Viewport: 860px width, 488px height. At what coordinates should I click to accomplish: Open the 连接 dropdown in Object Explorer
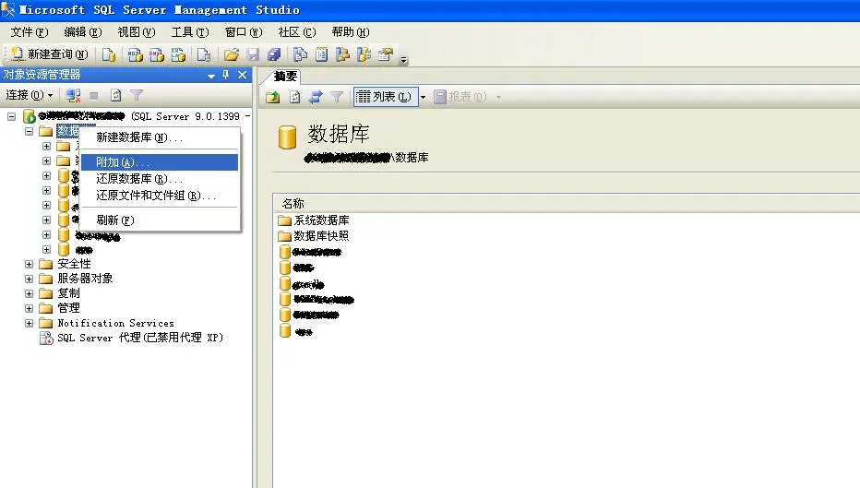tap(30, 95)
